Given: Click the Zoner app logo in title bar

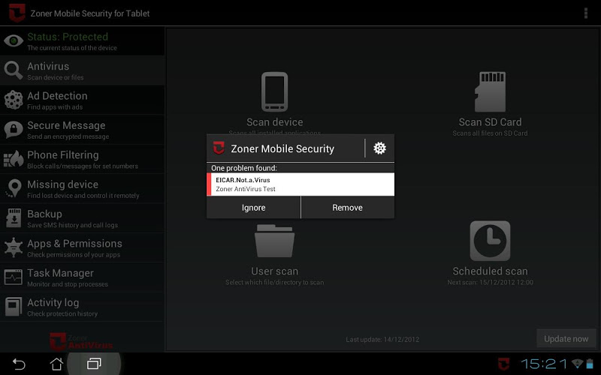Looking at the screenshot, I should pyautogui.click(x=17, y=13).
